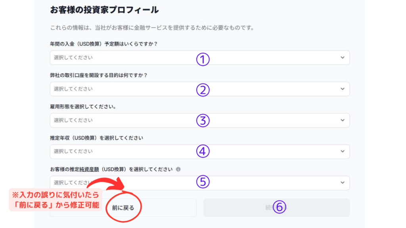Click the chevron arrow of the 雇用形態 dropdown
The height and width of the screenshot is (228, 406).
pos(343,120)
